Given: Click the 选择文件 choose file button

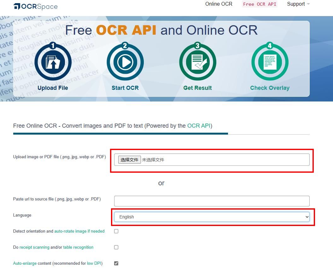Looking at the screenshot, I should pos(129,160).
